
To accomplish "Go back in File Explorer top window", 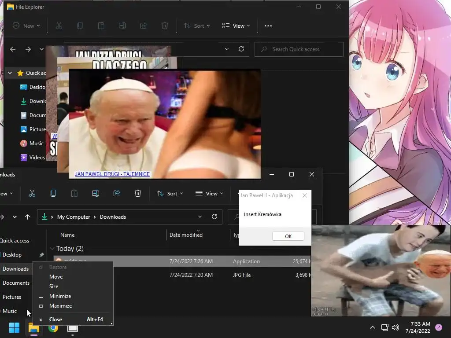I will click(x=13, y=49).
